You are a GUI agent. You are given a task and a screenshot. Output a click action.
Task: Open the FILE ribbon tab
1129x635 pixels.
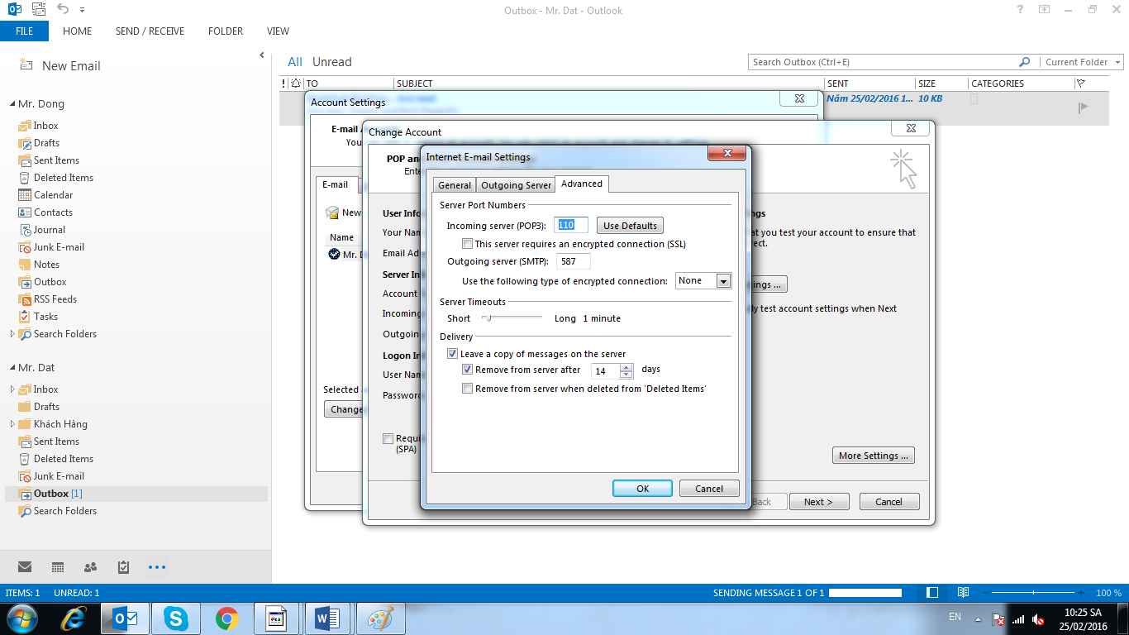click(24, 31)
